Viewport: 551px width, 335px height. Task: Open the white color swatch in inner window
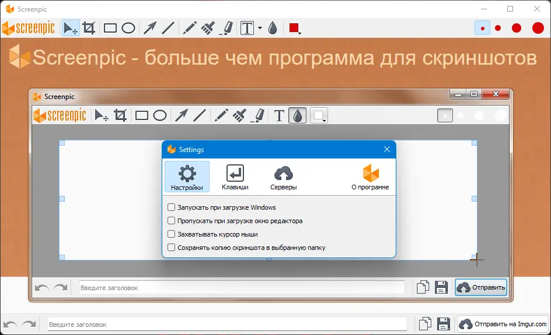tap(319, 115)
